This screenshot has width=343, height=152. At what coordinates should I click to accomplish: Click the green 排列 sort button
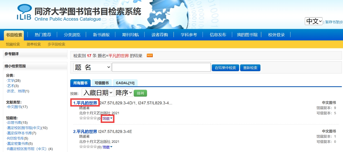[140, 93]
